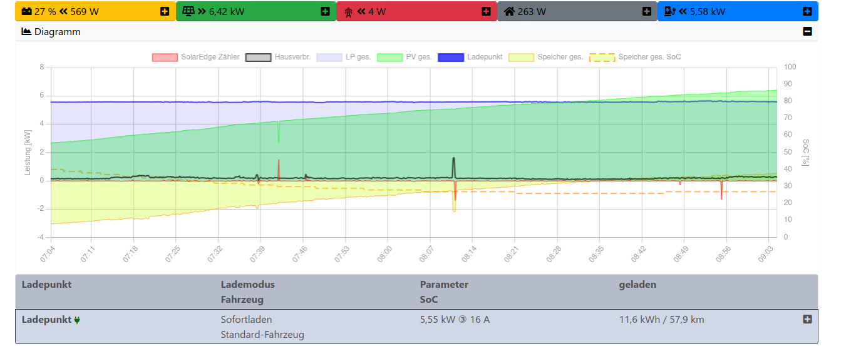Viewport: 856px width, 346px height.
Task: Click the red SolarEdge Zähler legend swatch
Action: [165, 57]
